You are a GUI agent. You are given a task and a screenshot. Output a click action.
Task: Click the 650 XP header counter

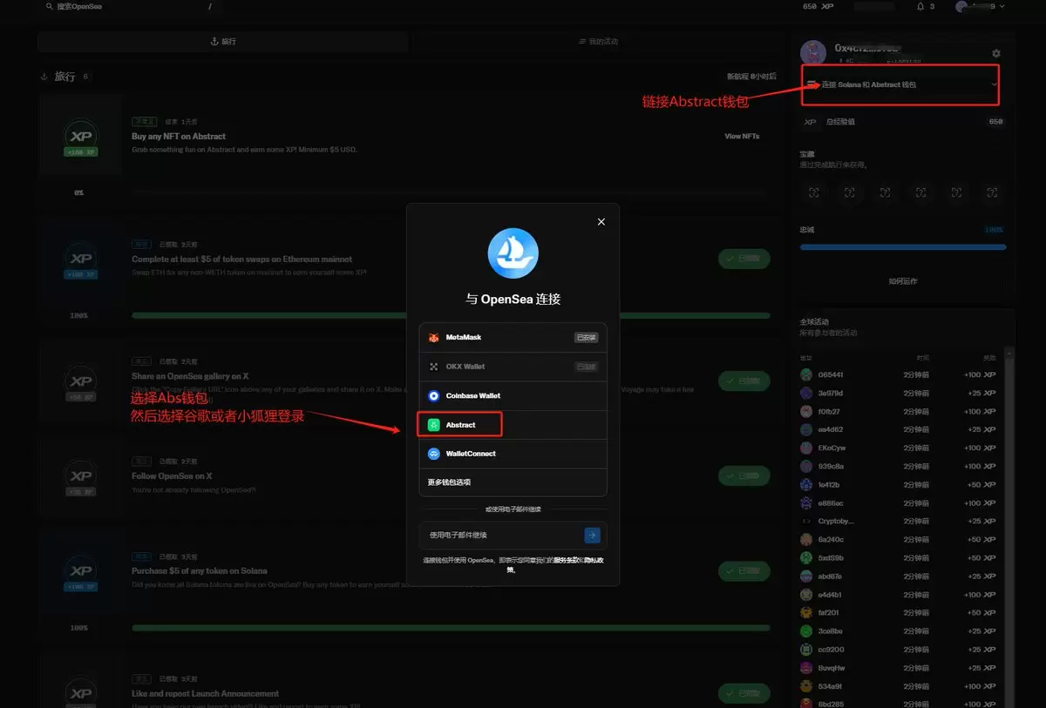click(x=818, y=6)
